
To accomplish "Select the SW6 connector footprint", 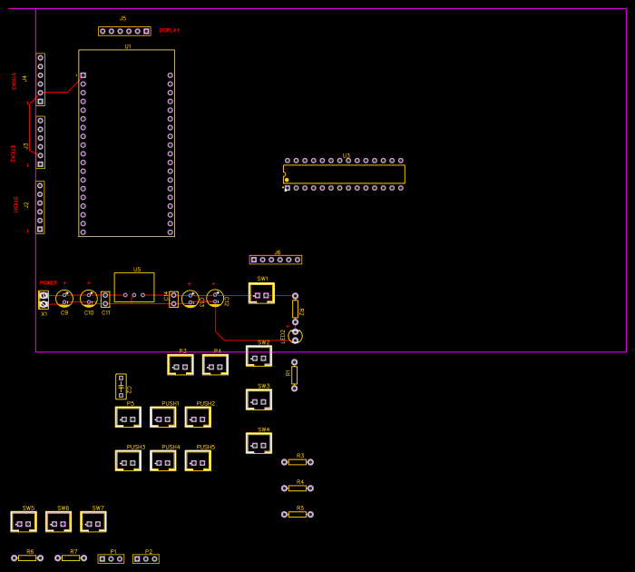I will click(x=58, y=522).
